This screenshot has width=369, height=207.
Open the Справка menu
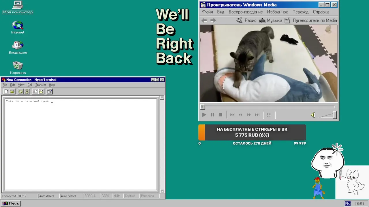click(x=321, y=12)
